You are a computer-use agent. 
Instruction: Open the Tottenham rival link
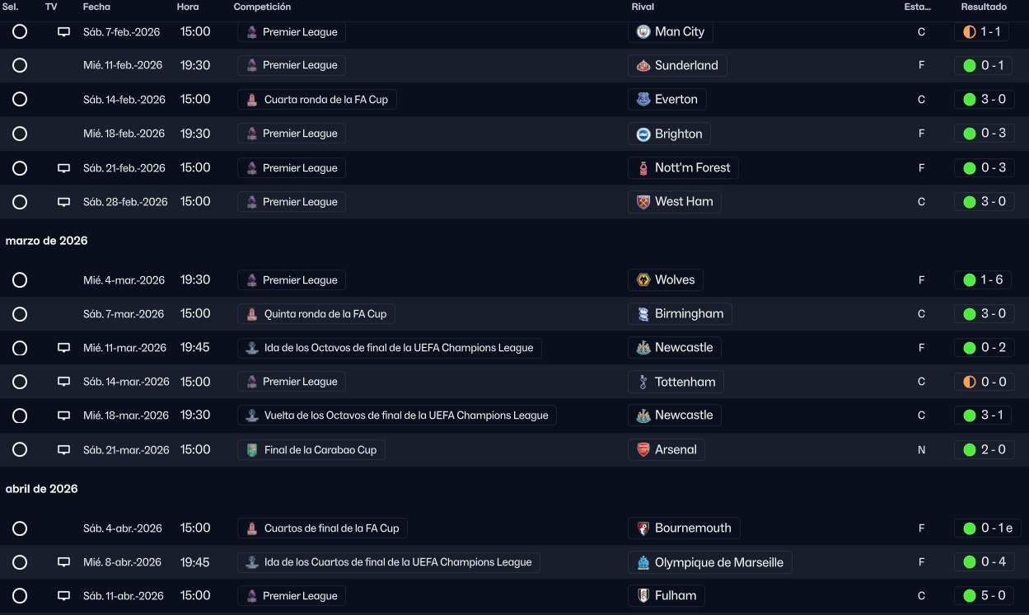[x=684, y=382]
